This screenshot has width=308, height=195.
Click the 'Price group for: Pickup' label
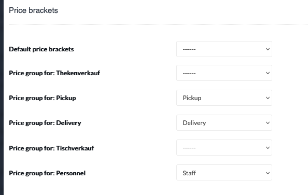pos(43,98)
